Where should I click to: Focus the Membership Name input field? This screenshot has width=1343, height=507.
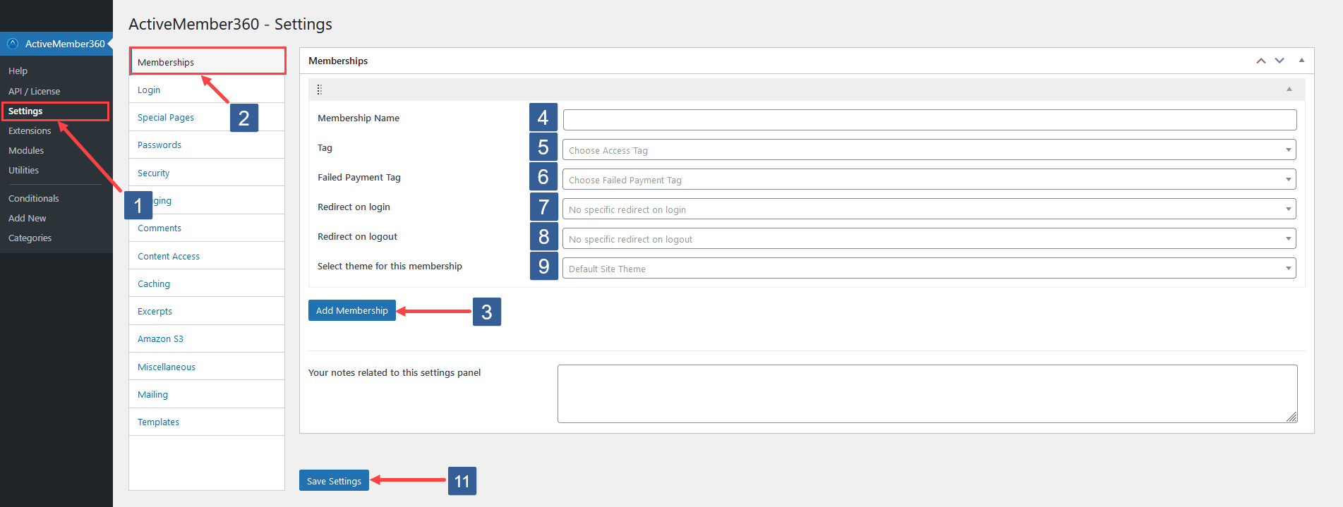click(x=929, y=120)
